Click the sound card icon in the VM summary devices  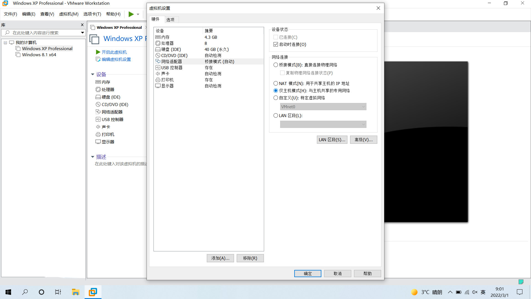point(98,127)
